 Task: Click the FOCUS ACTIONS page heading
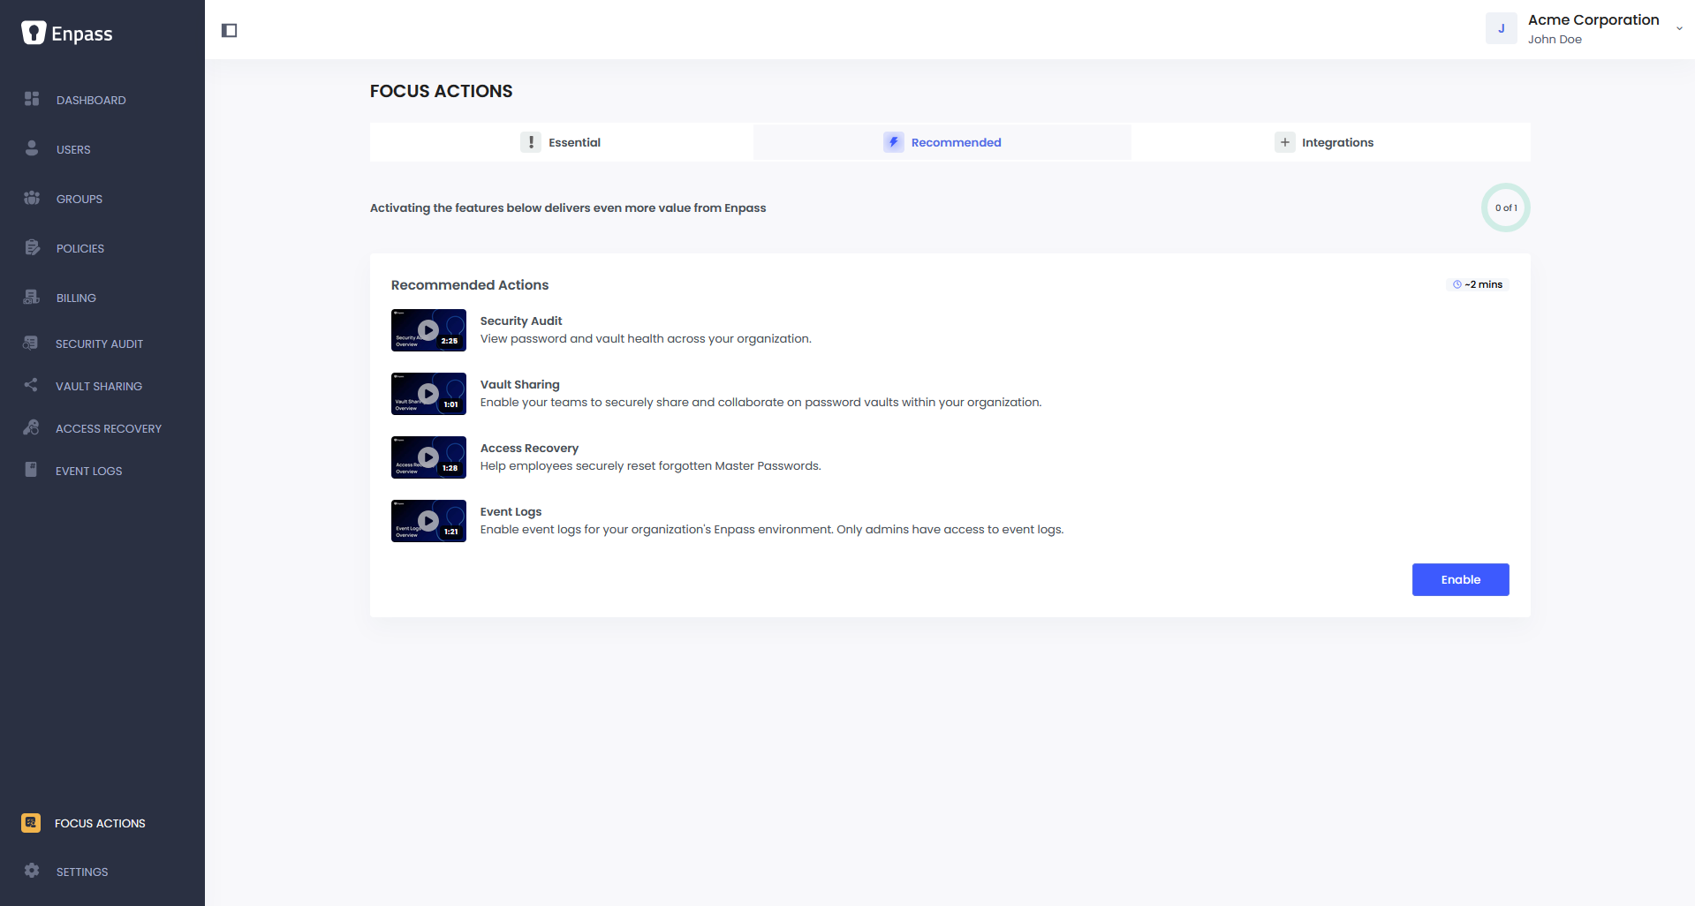tap(441, 91)
